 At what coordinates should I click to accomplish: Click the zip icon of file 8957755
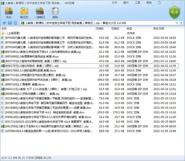3,61
